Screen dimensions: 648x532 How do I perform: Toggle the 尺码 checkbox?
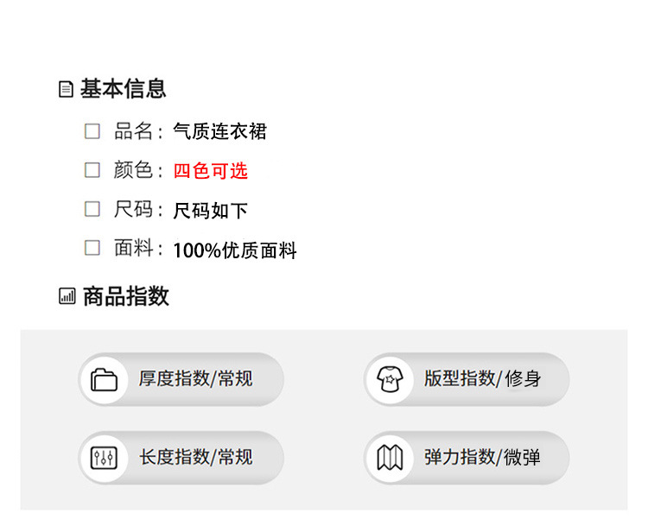click(92, 209)
